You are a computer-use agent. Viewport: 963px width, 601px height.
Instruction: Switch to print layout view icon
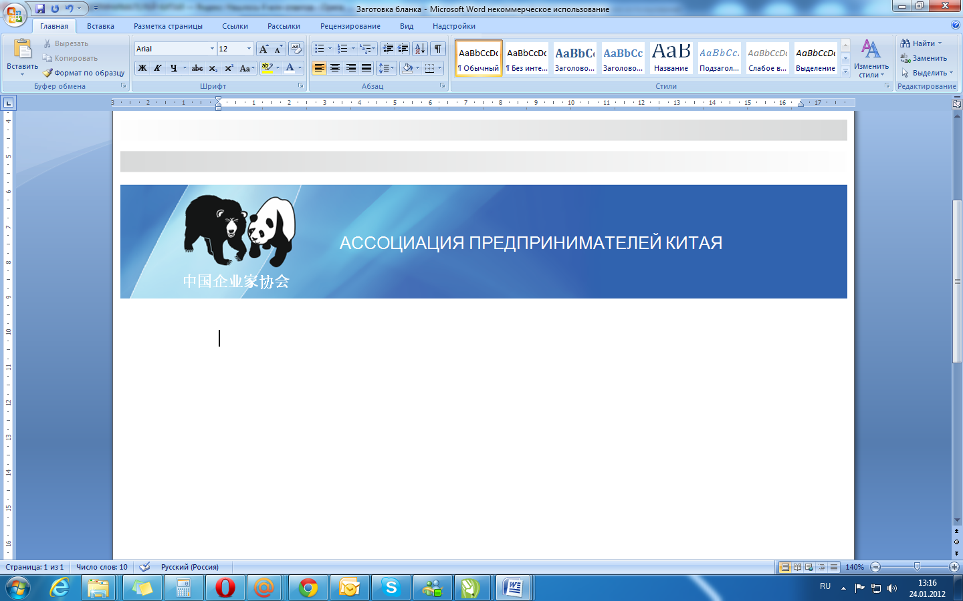[785, 567]
